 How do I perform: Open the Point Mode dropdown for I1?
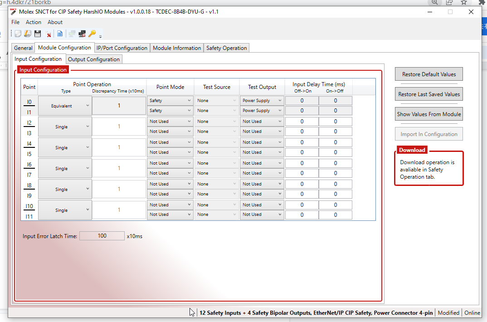(x=170, y=111)
